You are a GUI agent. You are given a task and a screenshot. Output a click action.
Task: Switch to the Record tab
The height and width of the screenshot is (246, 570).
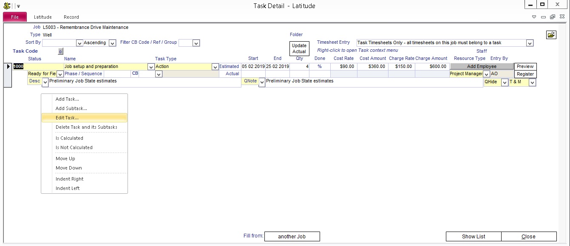[x=71, y=17]
